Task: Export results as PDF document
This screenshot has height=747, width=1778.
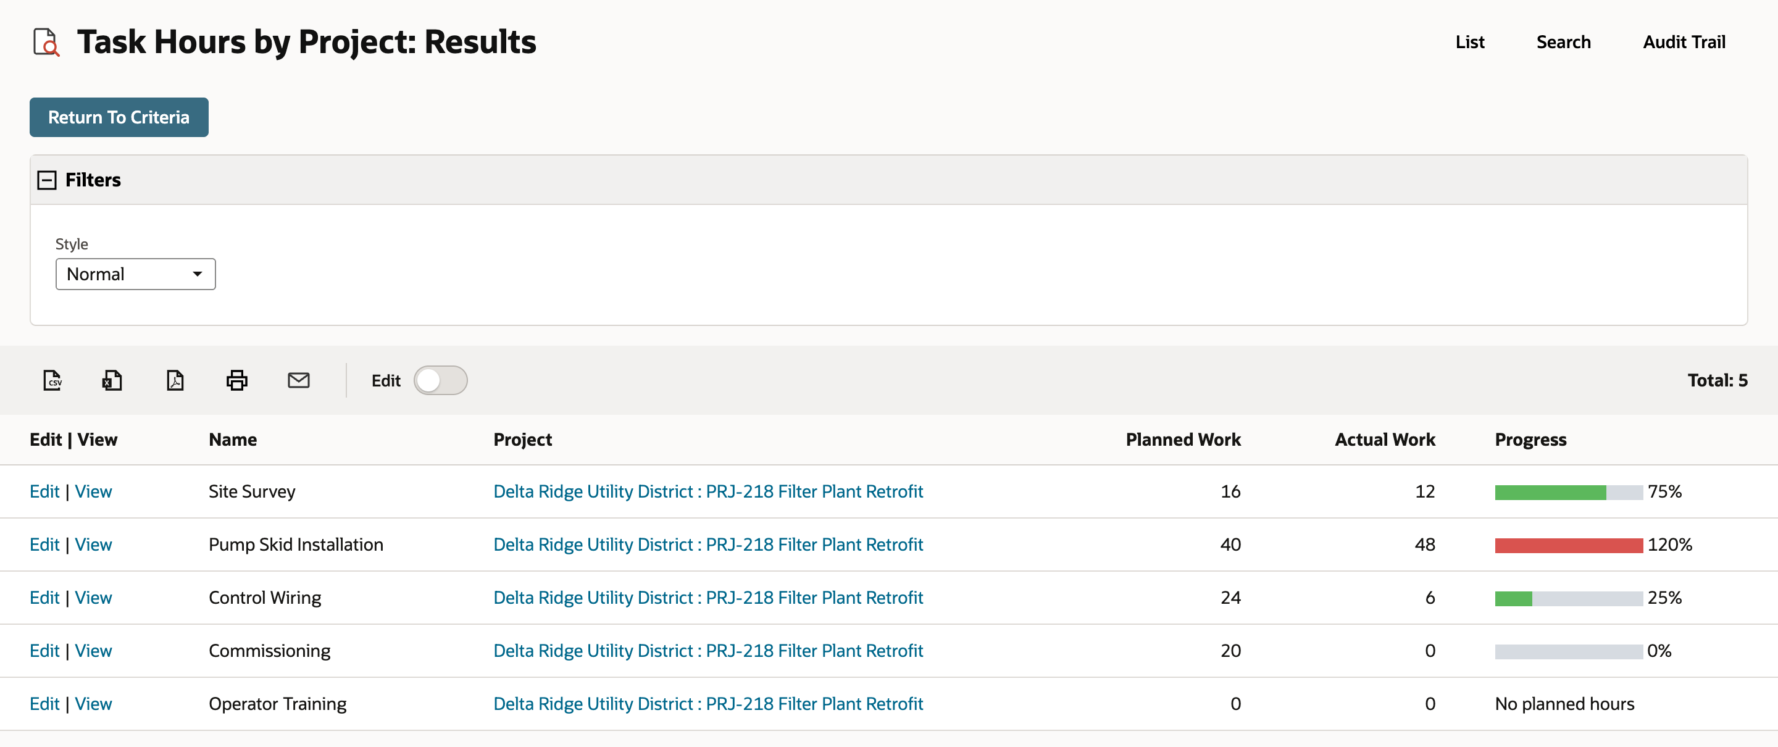Action: [x=175, y=380]
